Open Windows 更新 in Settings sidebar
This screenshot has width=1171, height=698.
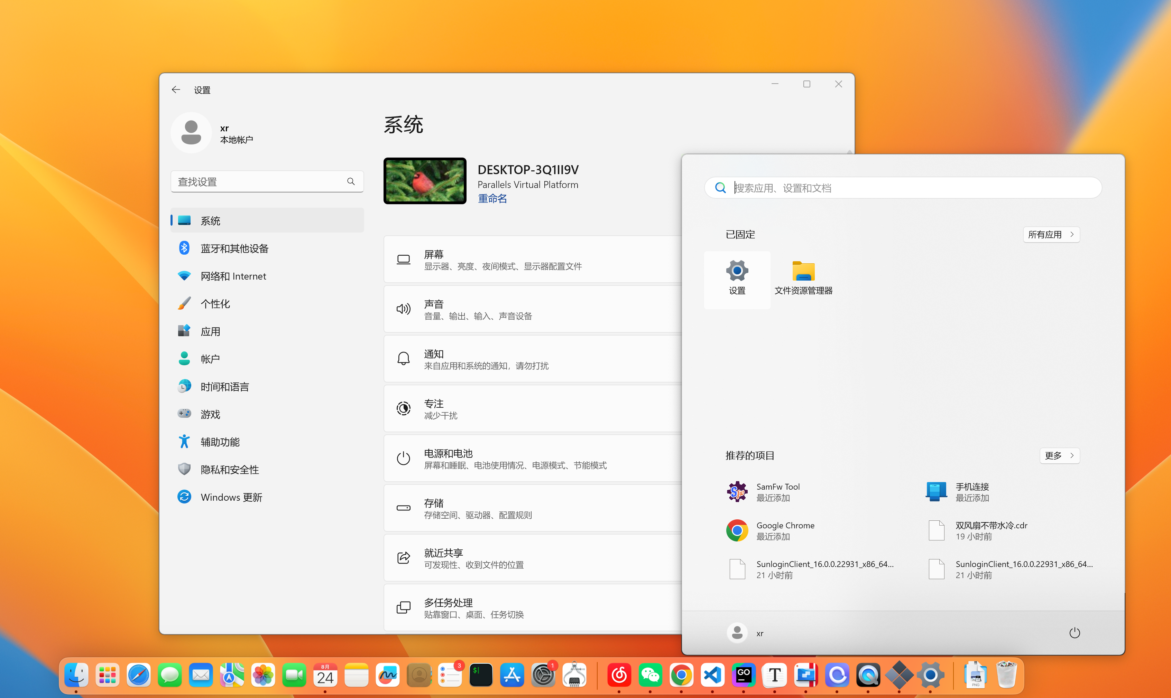tap(267, 497)
